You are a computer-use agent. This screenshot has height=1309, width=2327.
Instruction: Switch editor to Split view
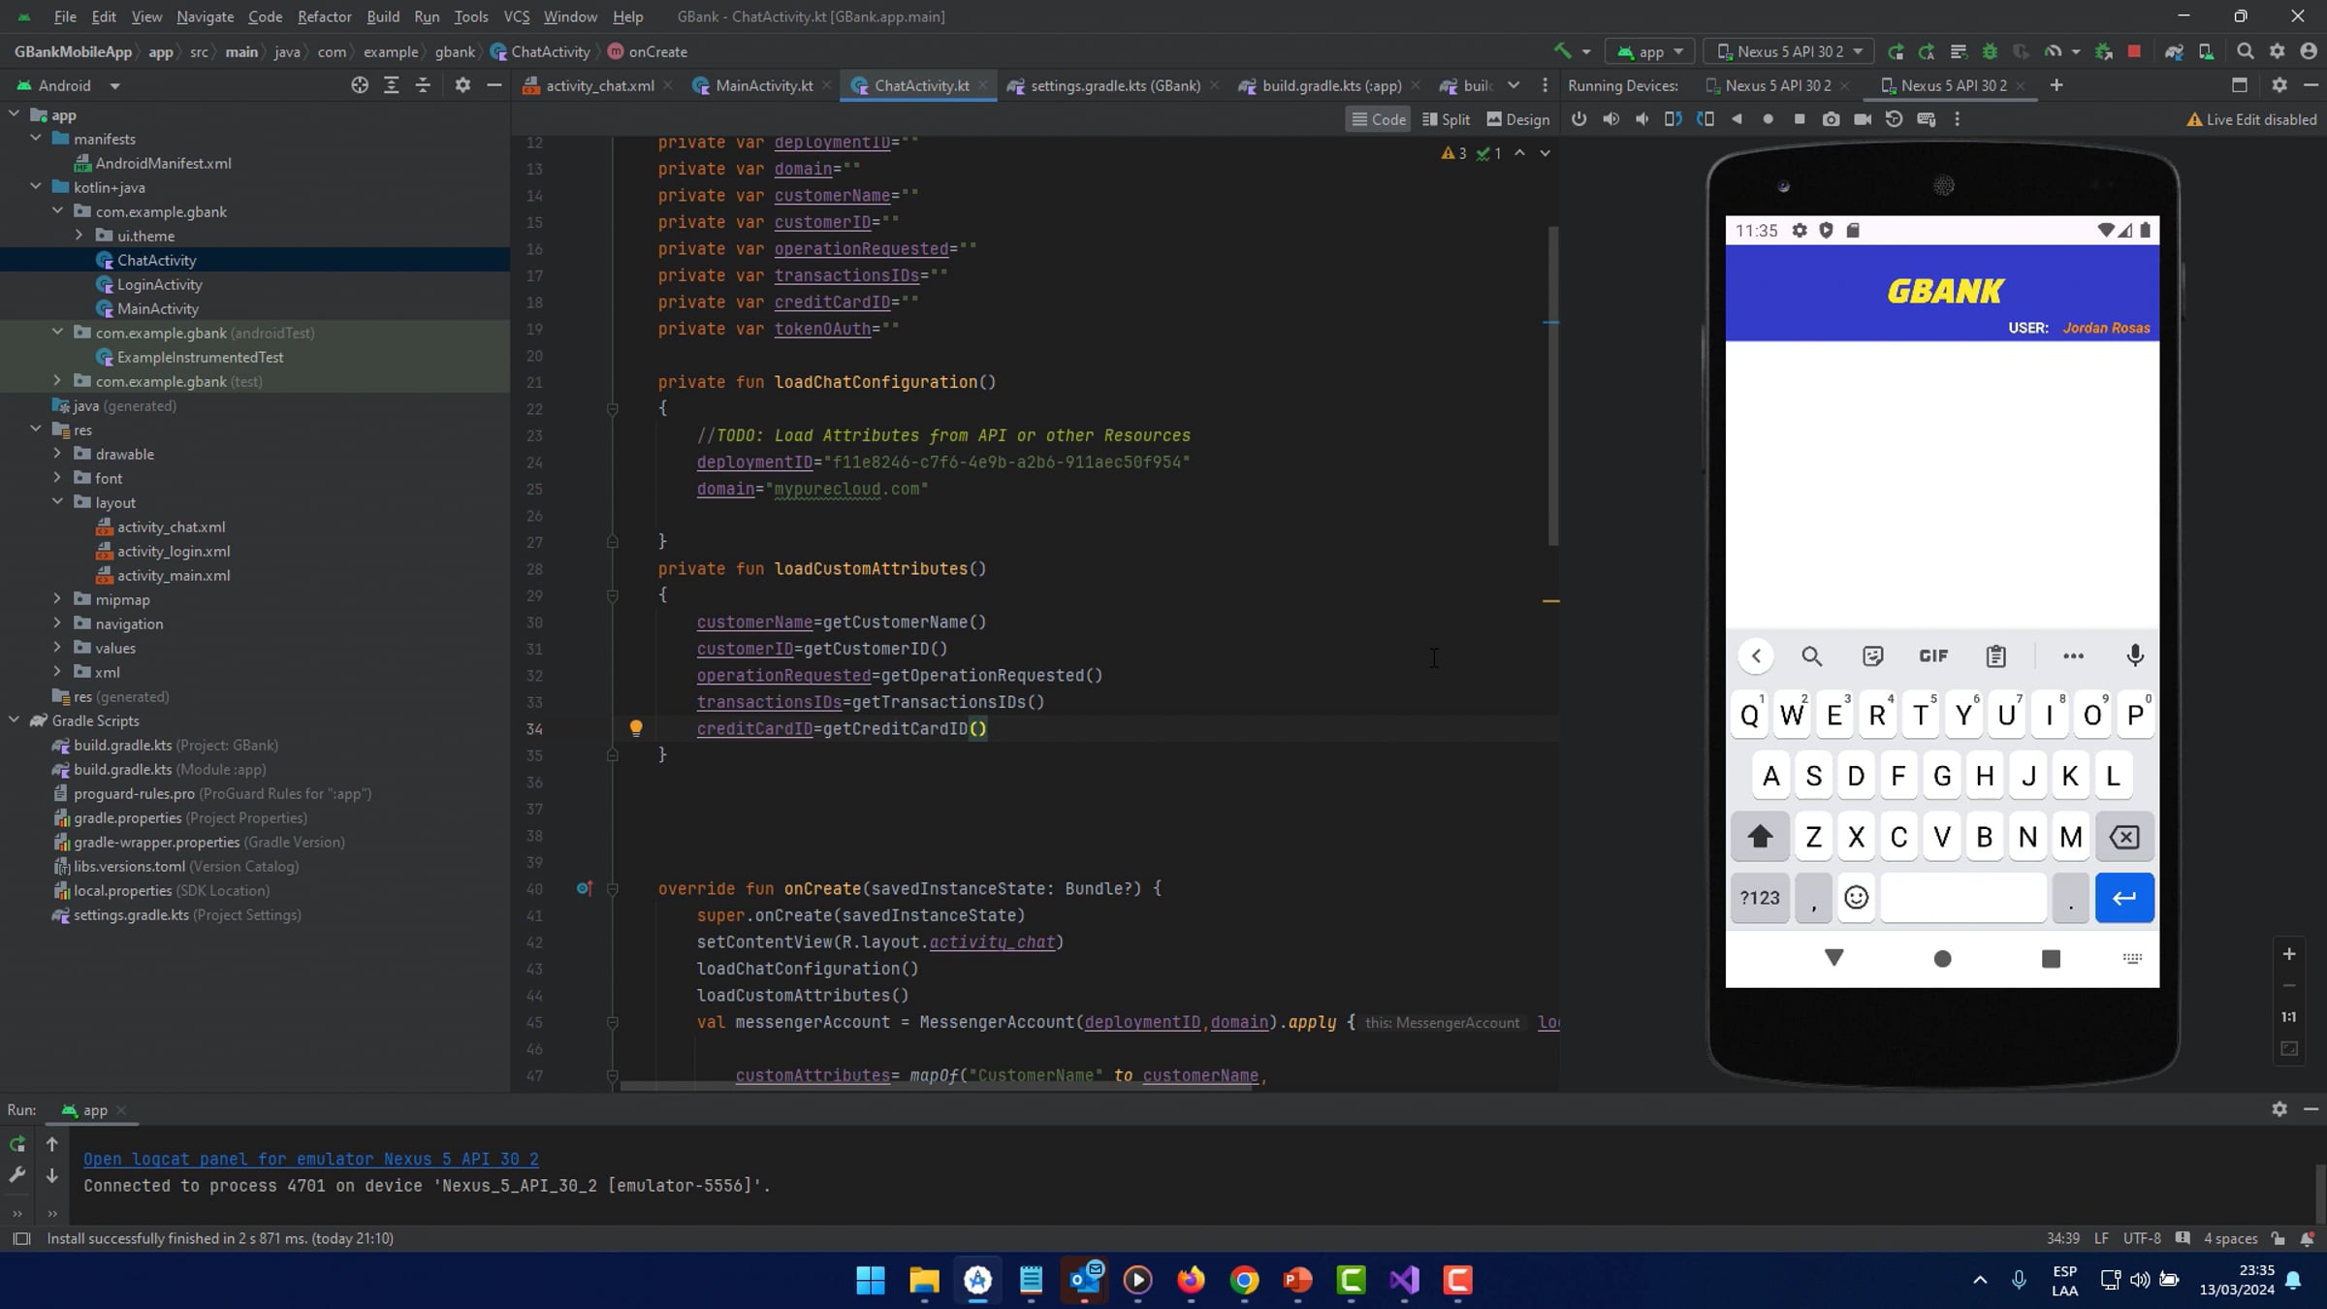[1446, 118]
